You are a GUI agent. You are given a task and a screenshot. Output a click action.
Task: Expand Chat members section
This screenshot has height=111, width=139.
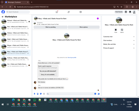119,41
